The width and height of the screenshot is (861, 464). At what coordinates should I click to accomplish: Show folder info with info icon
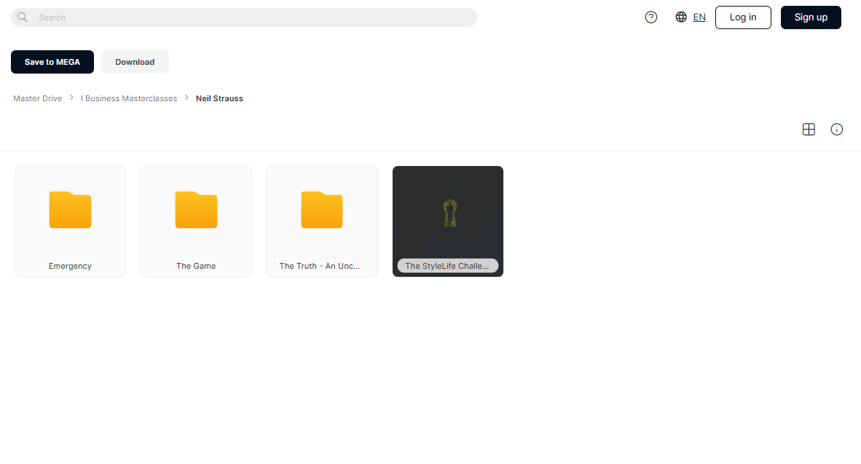tap(836, 129)
